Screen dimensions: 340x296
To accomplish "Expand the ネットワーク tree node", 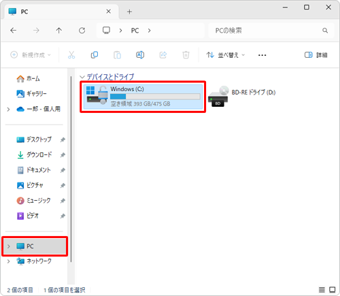I will pyautogui.click(x=8, y=261).
